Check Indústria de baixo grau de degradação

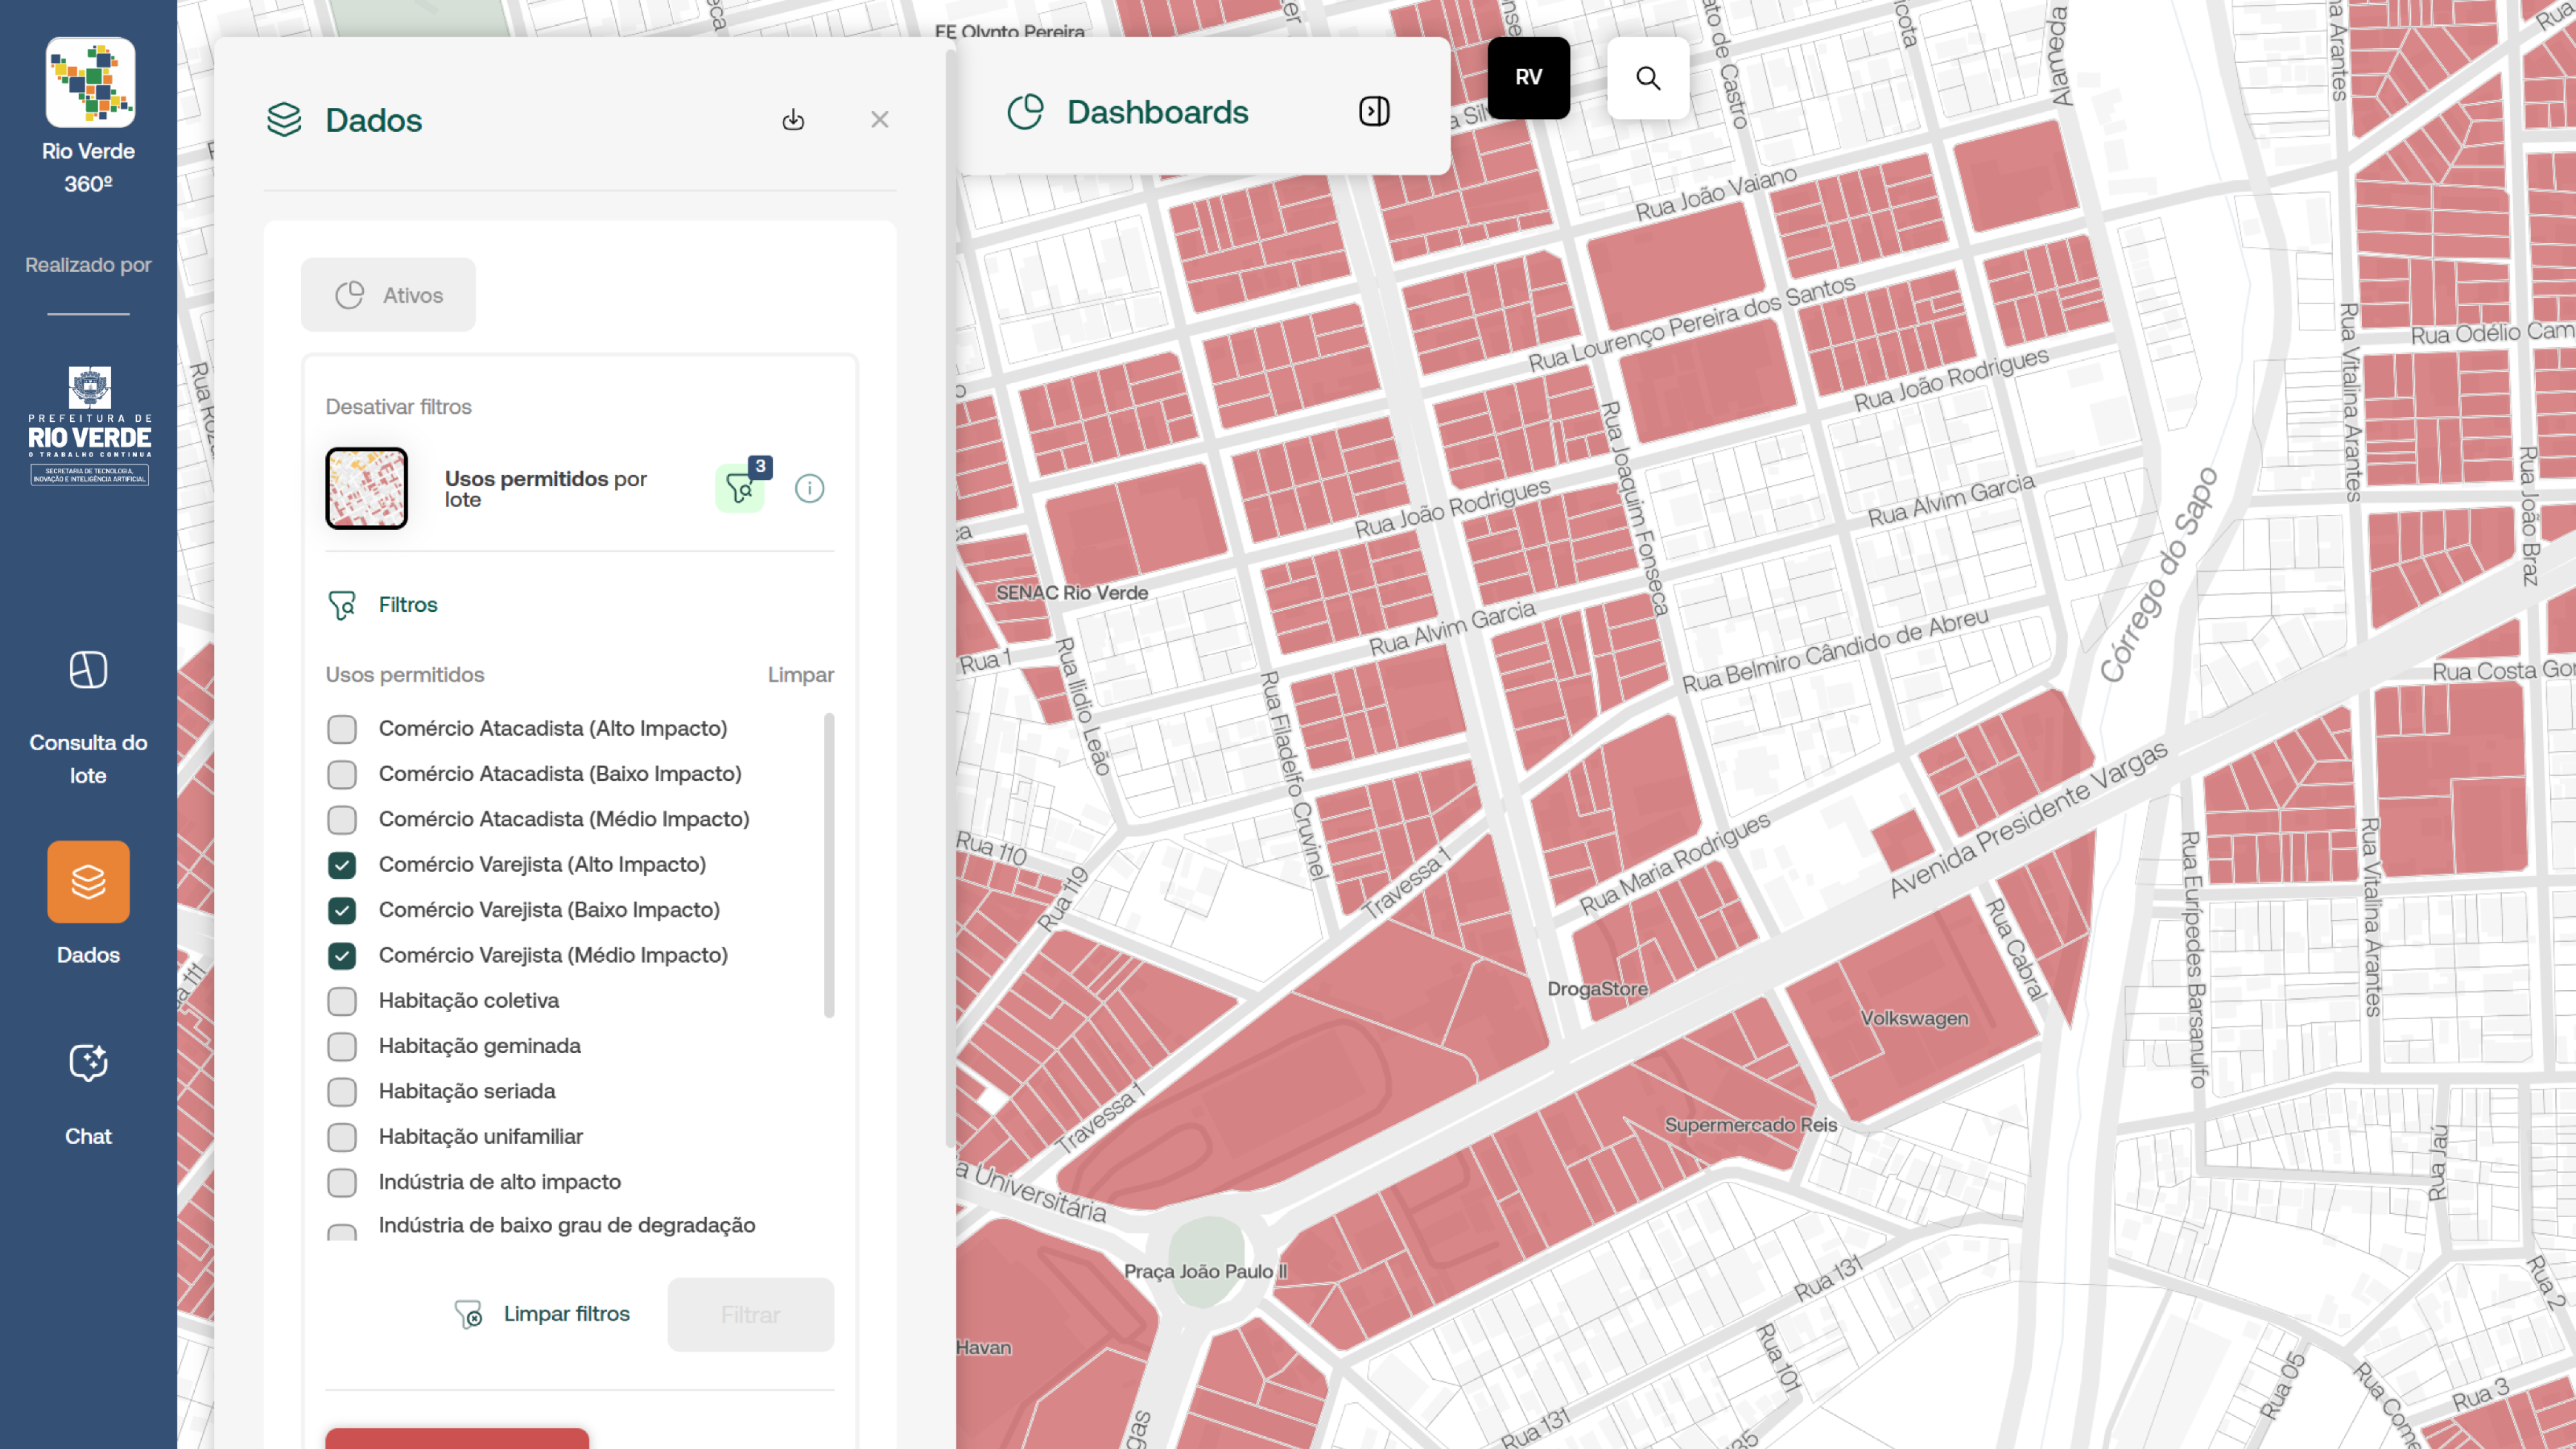(x=342, y=1231)
